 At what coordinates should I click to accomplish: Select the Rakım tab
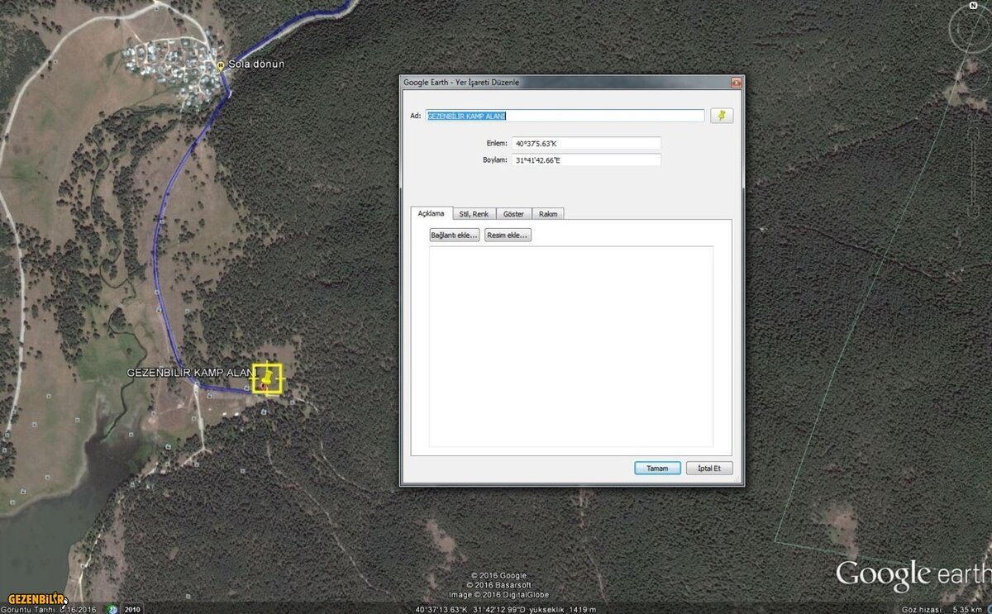548,214
